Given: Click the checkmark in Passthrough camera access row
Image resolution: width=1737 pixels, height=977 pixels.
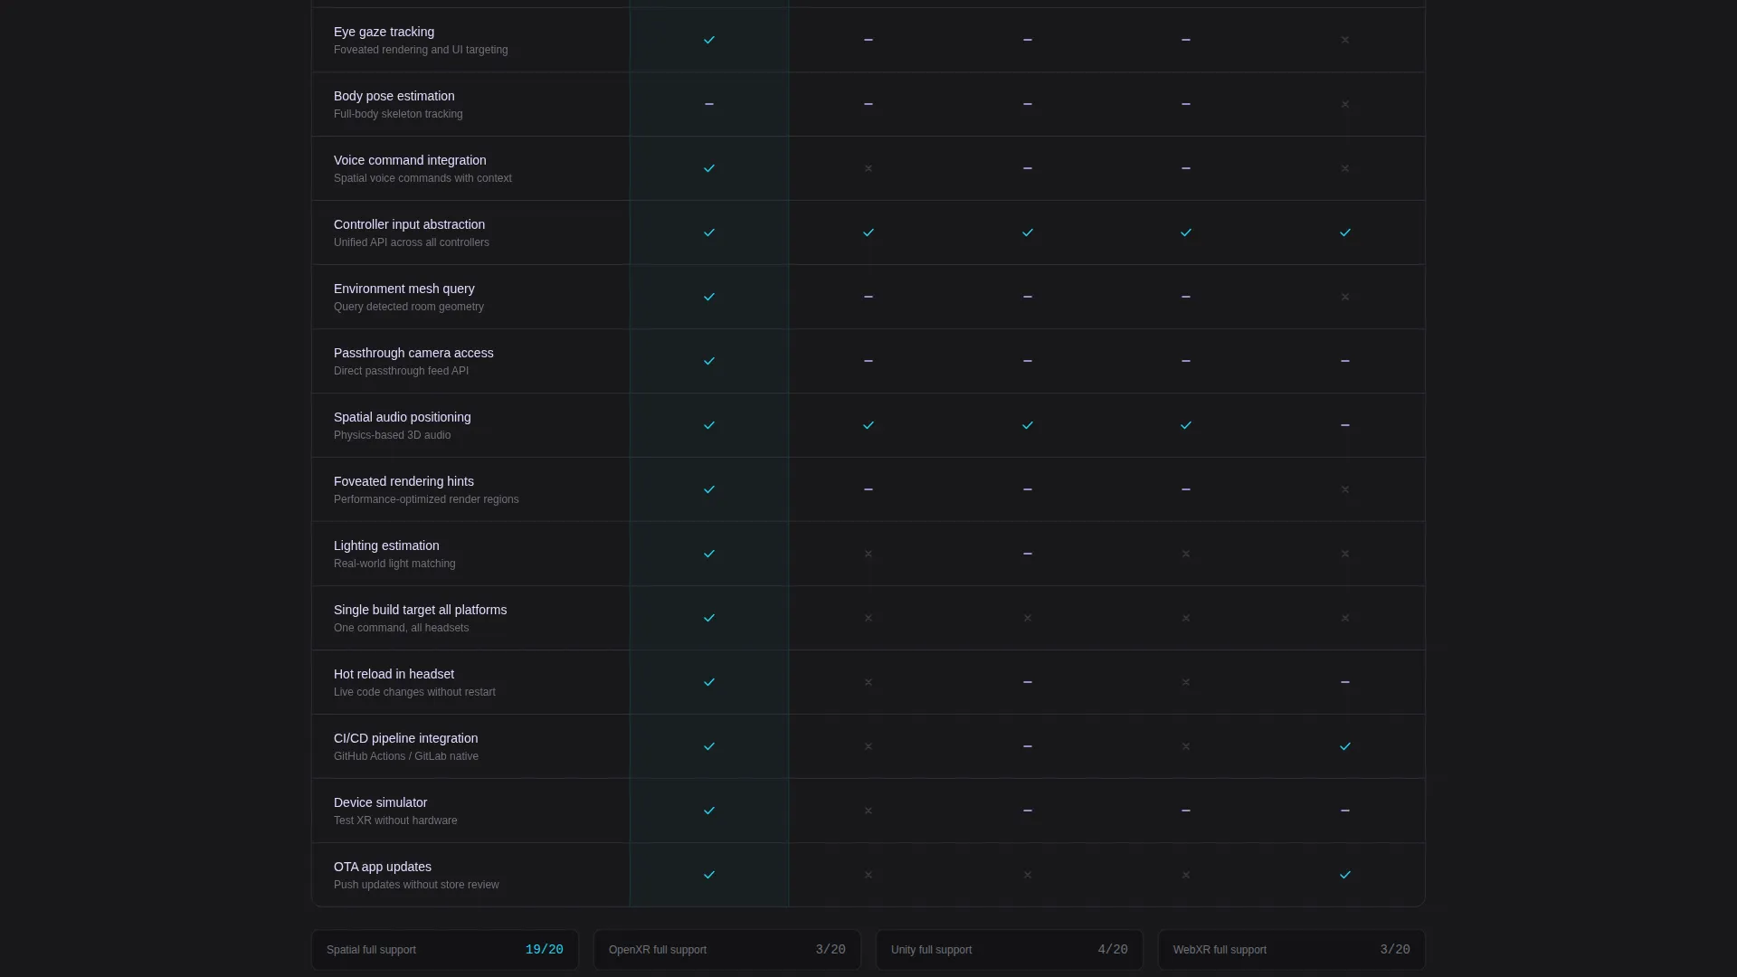Looking at the screenshot, I should 709,361.
